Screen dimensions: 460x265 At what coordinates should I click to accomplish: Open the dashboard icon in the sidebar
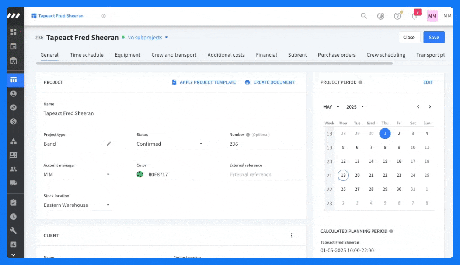pos(13,32)
